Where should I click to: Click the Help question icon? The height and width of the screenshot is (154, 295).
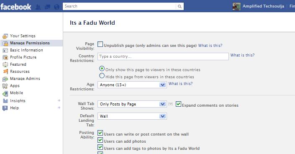click(x=5, y=108)
